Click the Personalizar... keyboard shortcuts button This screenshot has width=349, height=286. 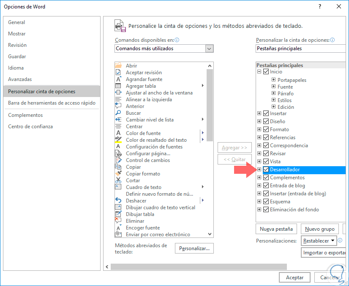click(194, 248)
